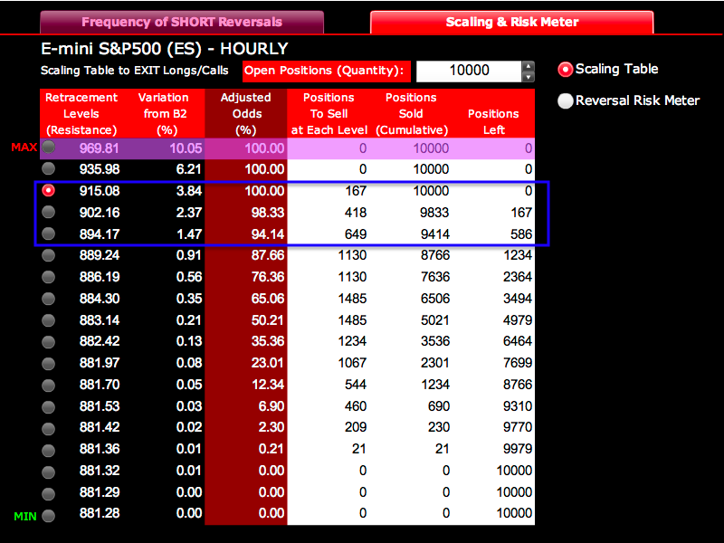Select the Reversal Risk Meter option

point(566,100)
